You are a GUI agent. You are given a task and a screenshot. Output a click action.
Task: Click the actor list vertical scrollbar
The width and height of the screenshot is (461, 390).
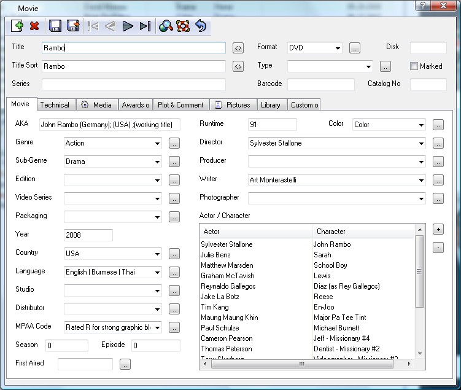419,271
